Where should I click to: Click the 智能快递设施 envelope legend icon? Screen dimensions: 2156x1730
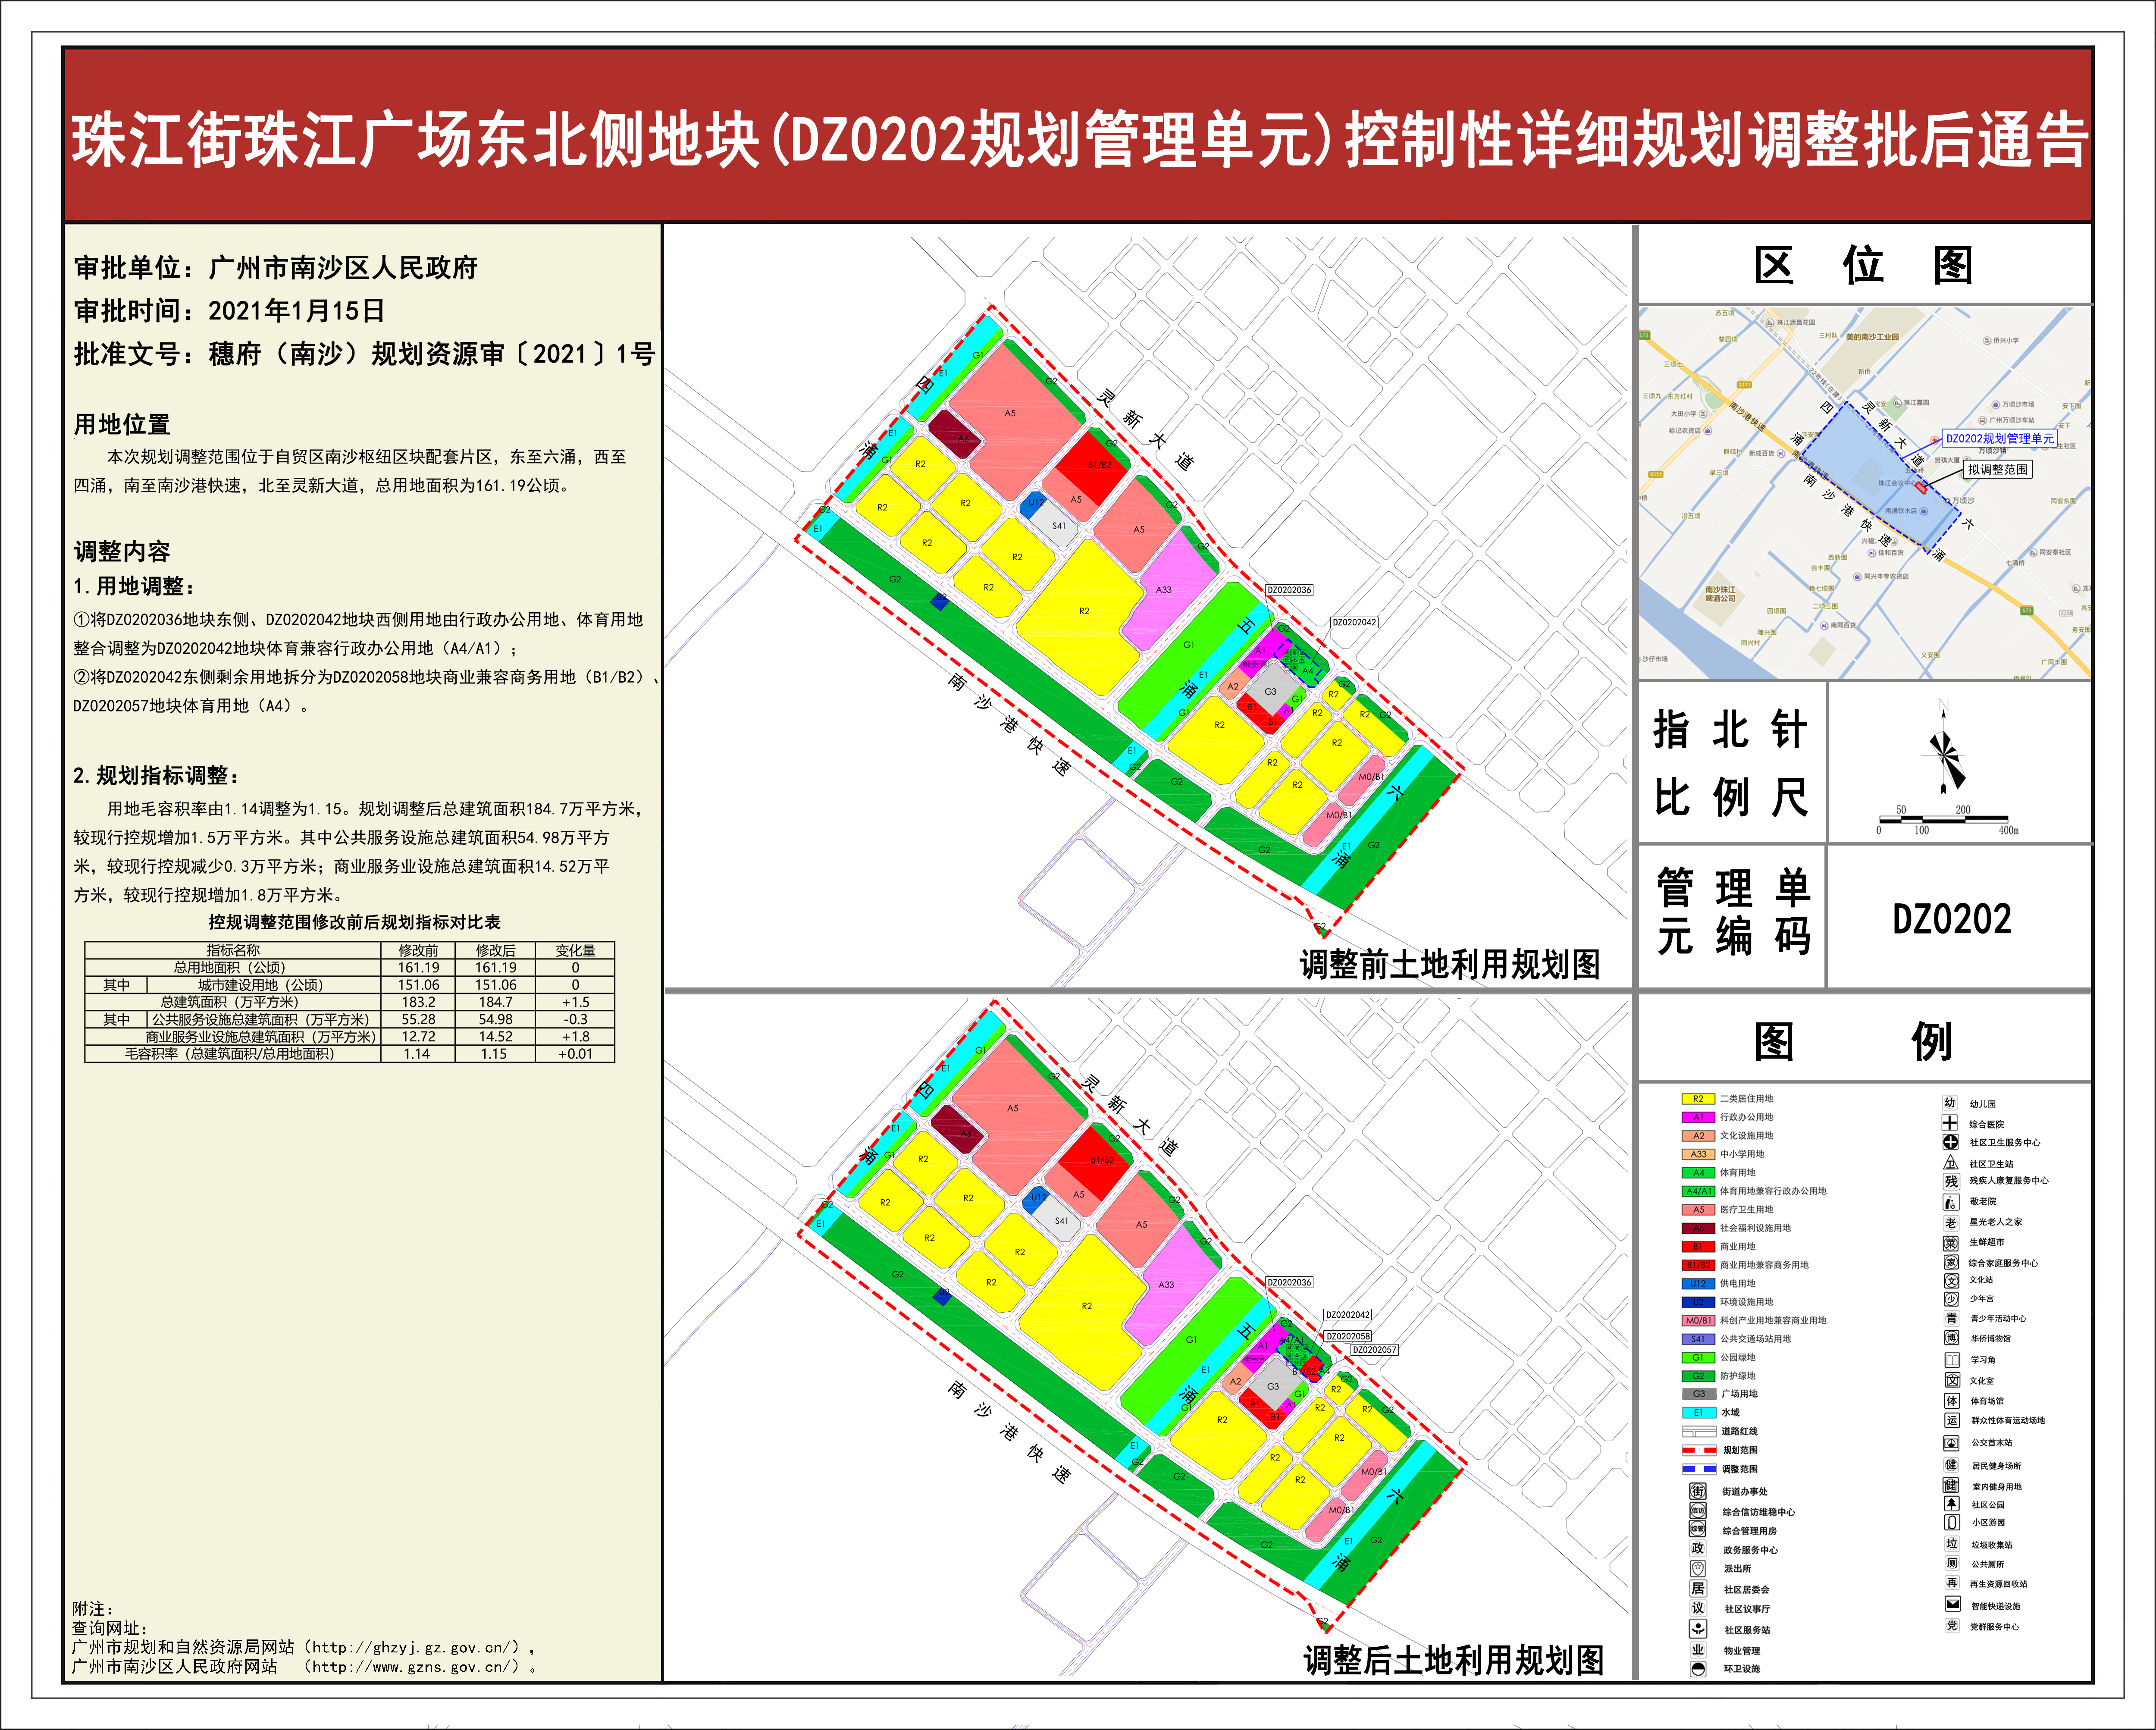1952,1605
